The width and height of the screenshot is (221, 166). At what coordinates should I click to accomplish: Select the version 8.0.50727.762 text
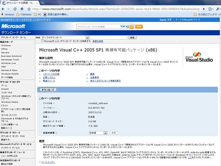(x=96, y=108)
